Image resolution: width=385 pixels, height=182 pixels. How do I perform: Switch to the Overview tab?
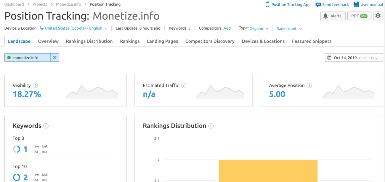point(48,41)
